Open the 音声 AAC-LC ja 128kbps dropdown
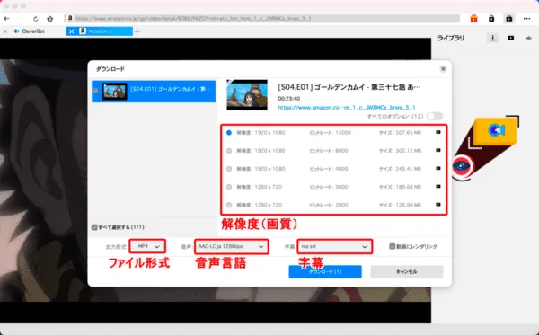This screenshot has height=335, width=539. point(232,247)
